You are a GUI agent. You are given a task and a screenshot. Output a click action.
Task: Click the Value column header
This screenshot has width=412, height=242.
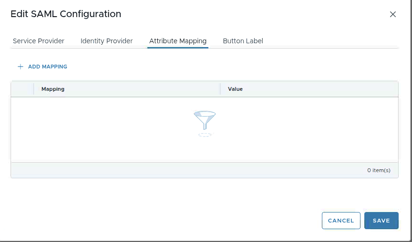tap(236, 89)
